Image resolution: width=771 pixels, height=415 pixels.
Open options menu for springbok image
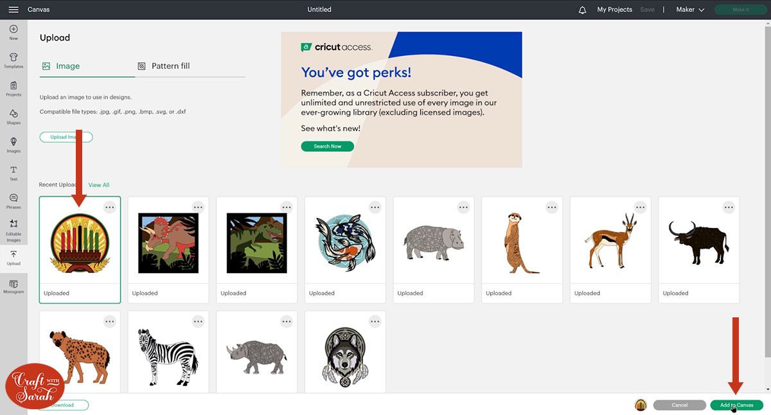tap(641, 207)
